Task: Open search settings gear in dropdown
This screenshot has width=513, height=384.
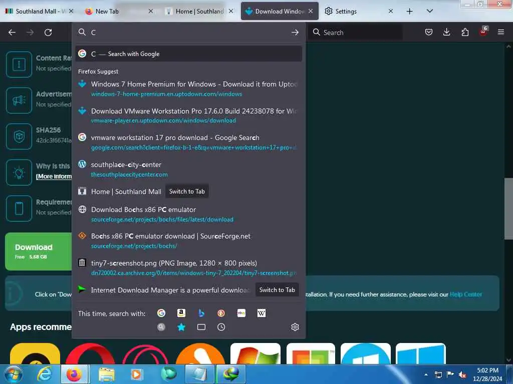Action: (295, 327)
